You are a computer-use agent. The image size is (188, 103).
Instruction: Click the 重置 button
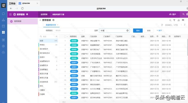[149, 31]
